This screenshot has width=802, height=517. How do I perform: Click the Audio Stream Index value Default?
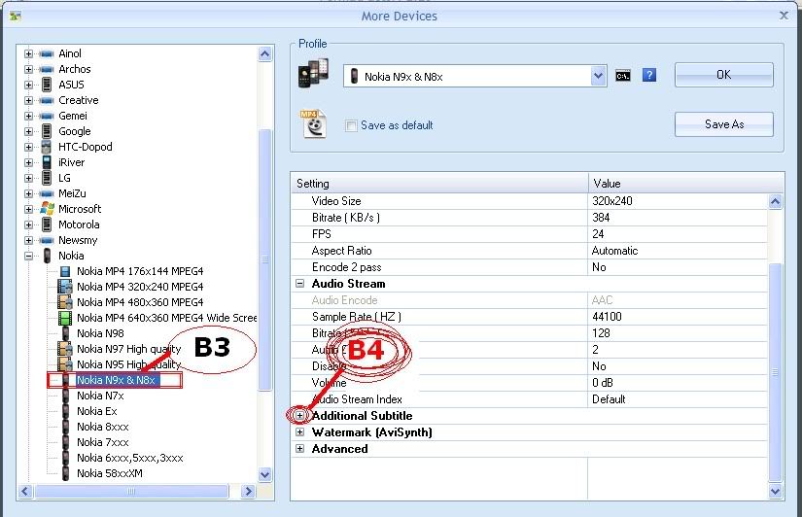pos(609,399)
